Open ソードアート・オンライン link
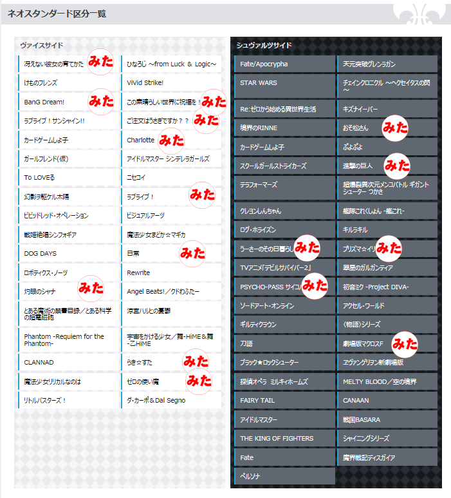 (285, 305)
